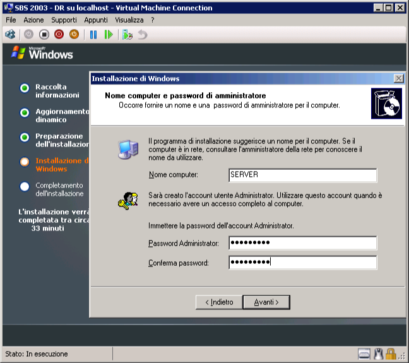Open the Supporti menu
Image resolution: width=409 pixels, height=363 pixels.
click(x=64, y=20)
